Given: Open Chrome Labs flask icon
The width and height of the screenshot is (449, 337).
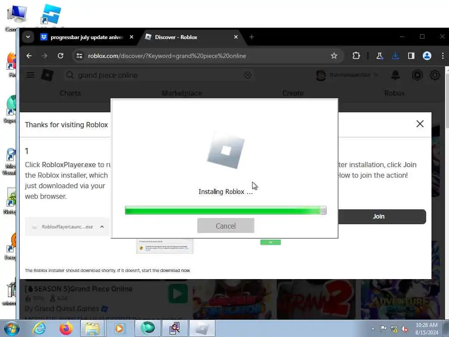Looking at the screenshot, I should 379,56.
